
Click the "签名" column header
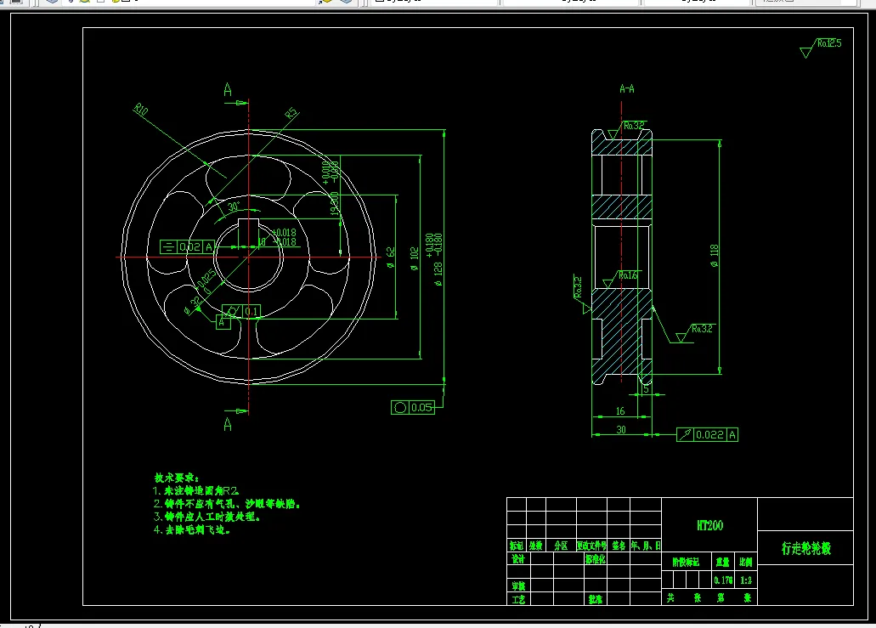[x=619, y=546]
